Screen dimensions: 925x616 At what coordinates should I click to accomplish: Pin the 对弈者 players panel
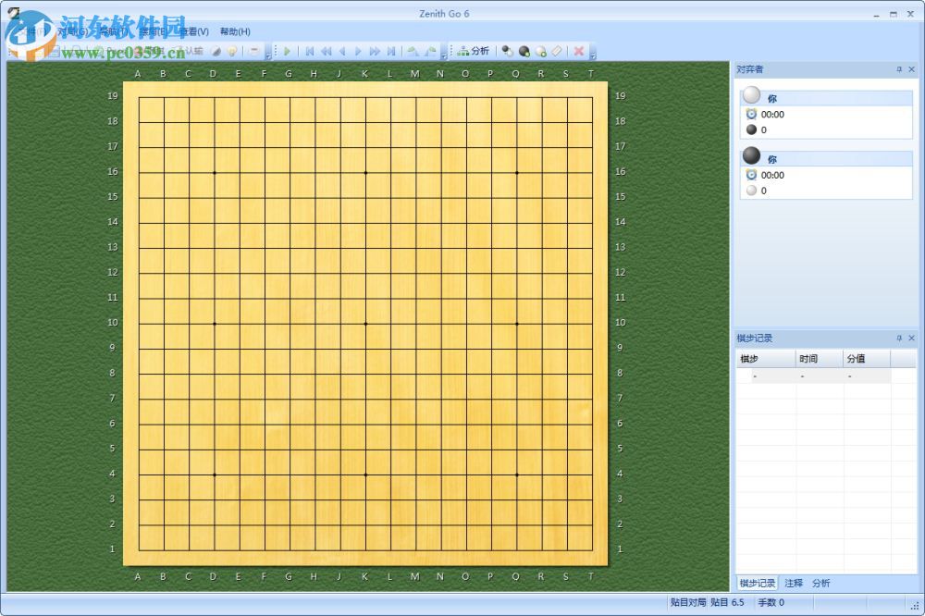[899, 68]
